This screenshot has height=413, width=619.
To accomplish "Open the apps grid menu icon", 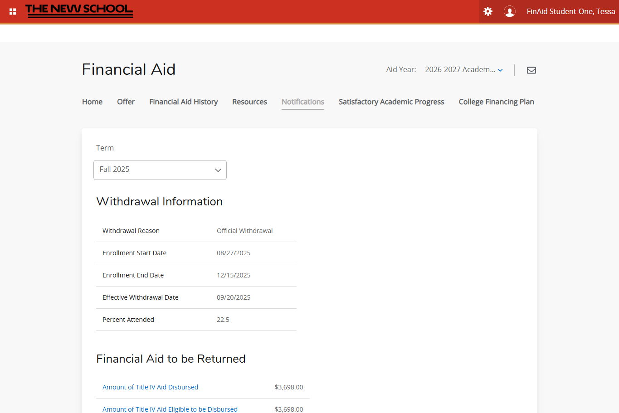I will [x=13, y=11].
